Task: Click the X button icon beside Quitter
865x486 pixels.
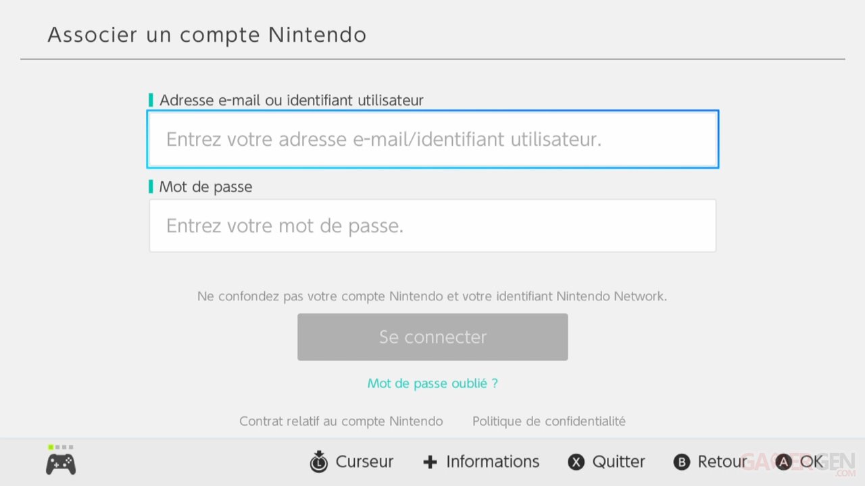Action: click(x=576, y=462)
